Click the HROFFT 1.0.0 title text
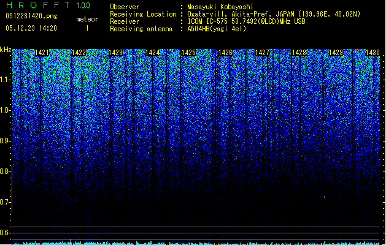The image size is (386, 245). (48, 5)
